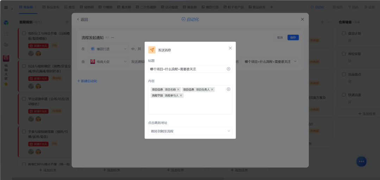Click the blue 保存 button

(293, 38)
